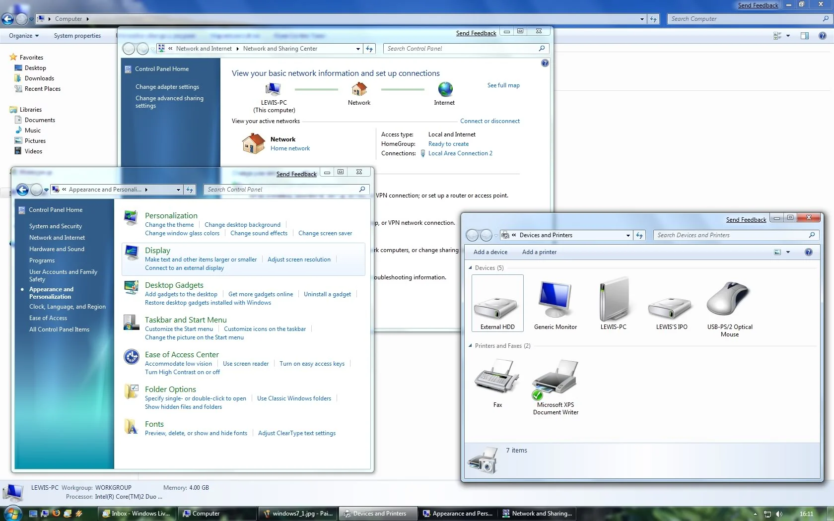
Task: Open Organize menu in Computer window
Action: point(23,36)
